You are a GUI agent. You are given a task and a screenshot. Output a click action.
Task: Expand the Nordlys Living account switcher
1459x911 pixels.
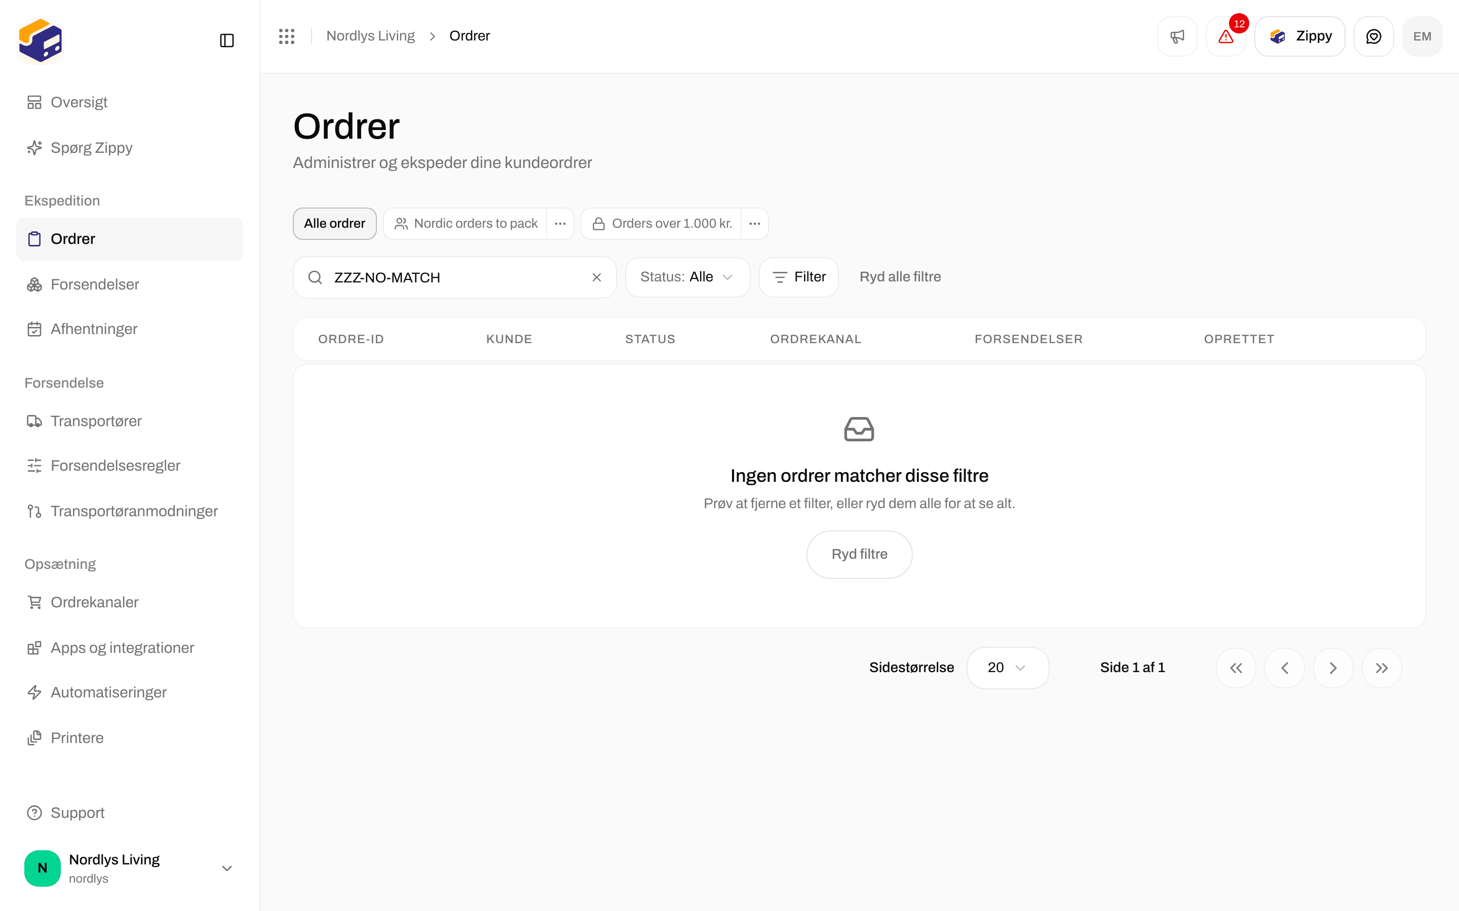pyautogui.click(x=129, y=868)
